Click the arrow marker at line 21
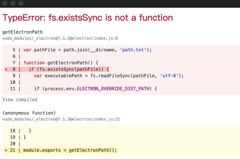 [x=6, y=150]
